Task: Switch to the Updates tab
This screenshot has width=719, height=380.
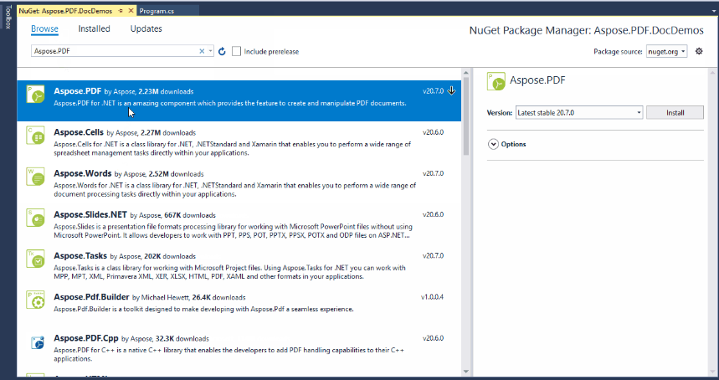Action: (x=146, y=28)
